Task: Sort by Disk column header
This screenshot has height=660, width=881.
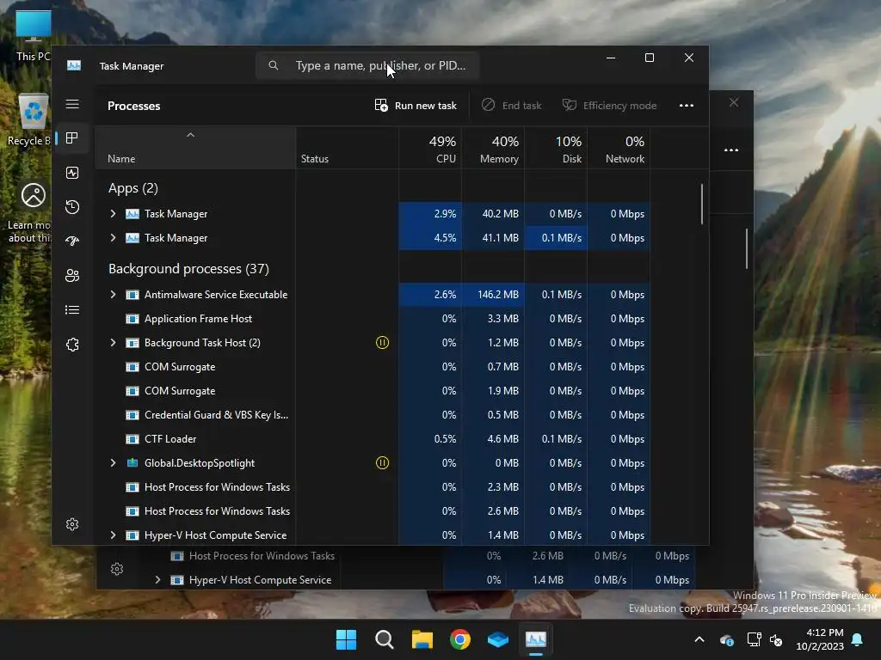Action: pyautogui.click(x=556, y=149)
